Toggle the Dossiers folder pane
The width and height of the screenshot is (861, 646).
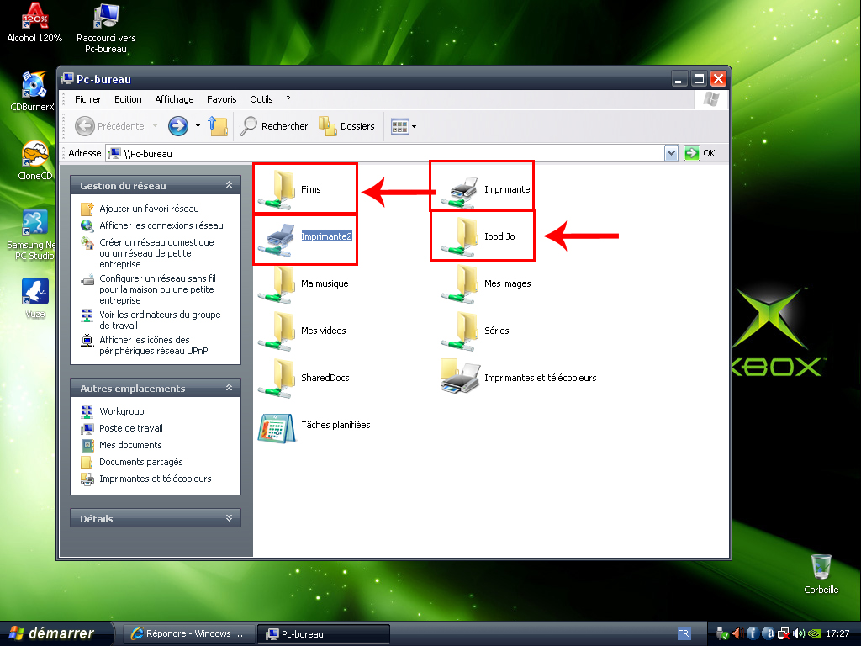(x=347, y=126)
